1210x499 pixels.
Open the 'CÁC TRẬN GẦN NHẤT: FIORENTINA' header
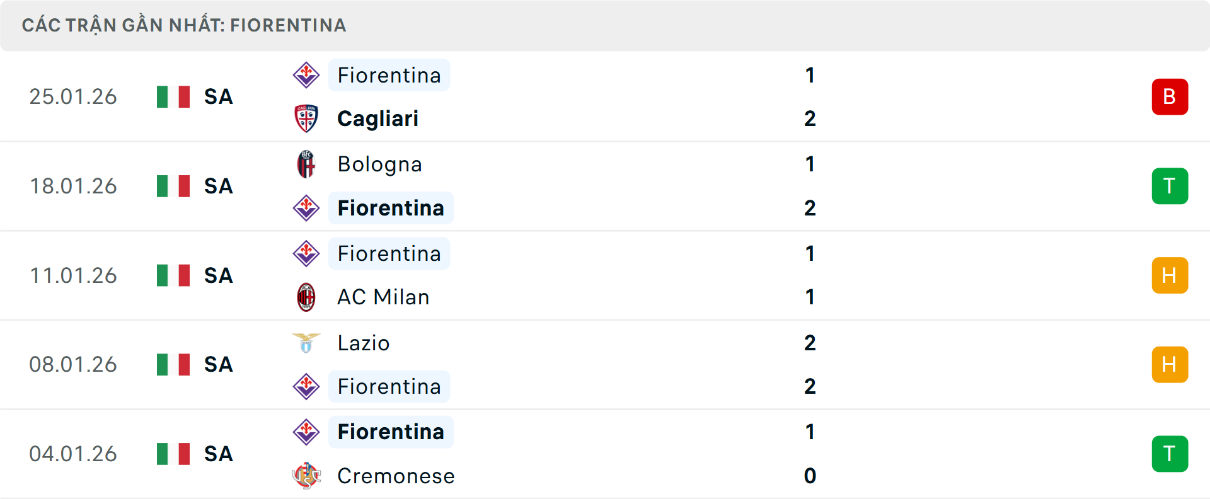click(185, 25)
